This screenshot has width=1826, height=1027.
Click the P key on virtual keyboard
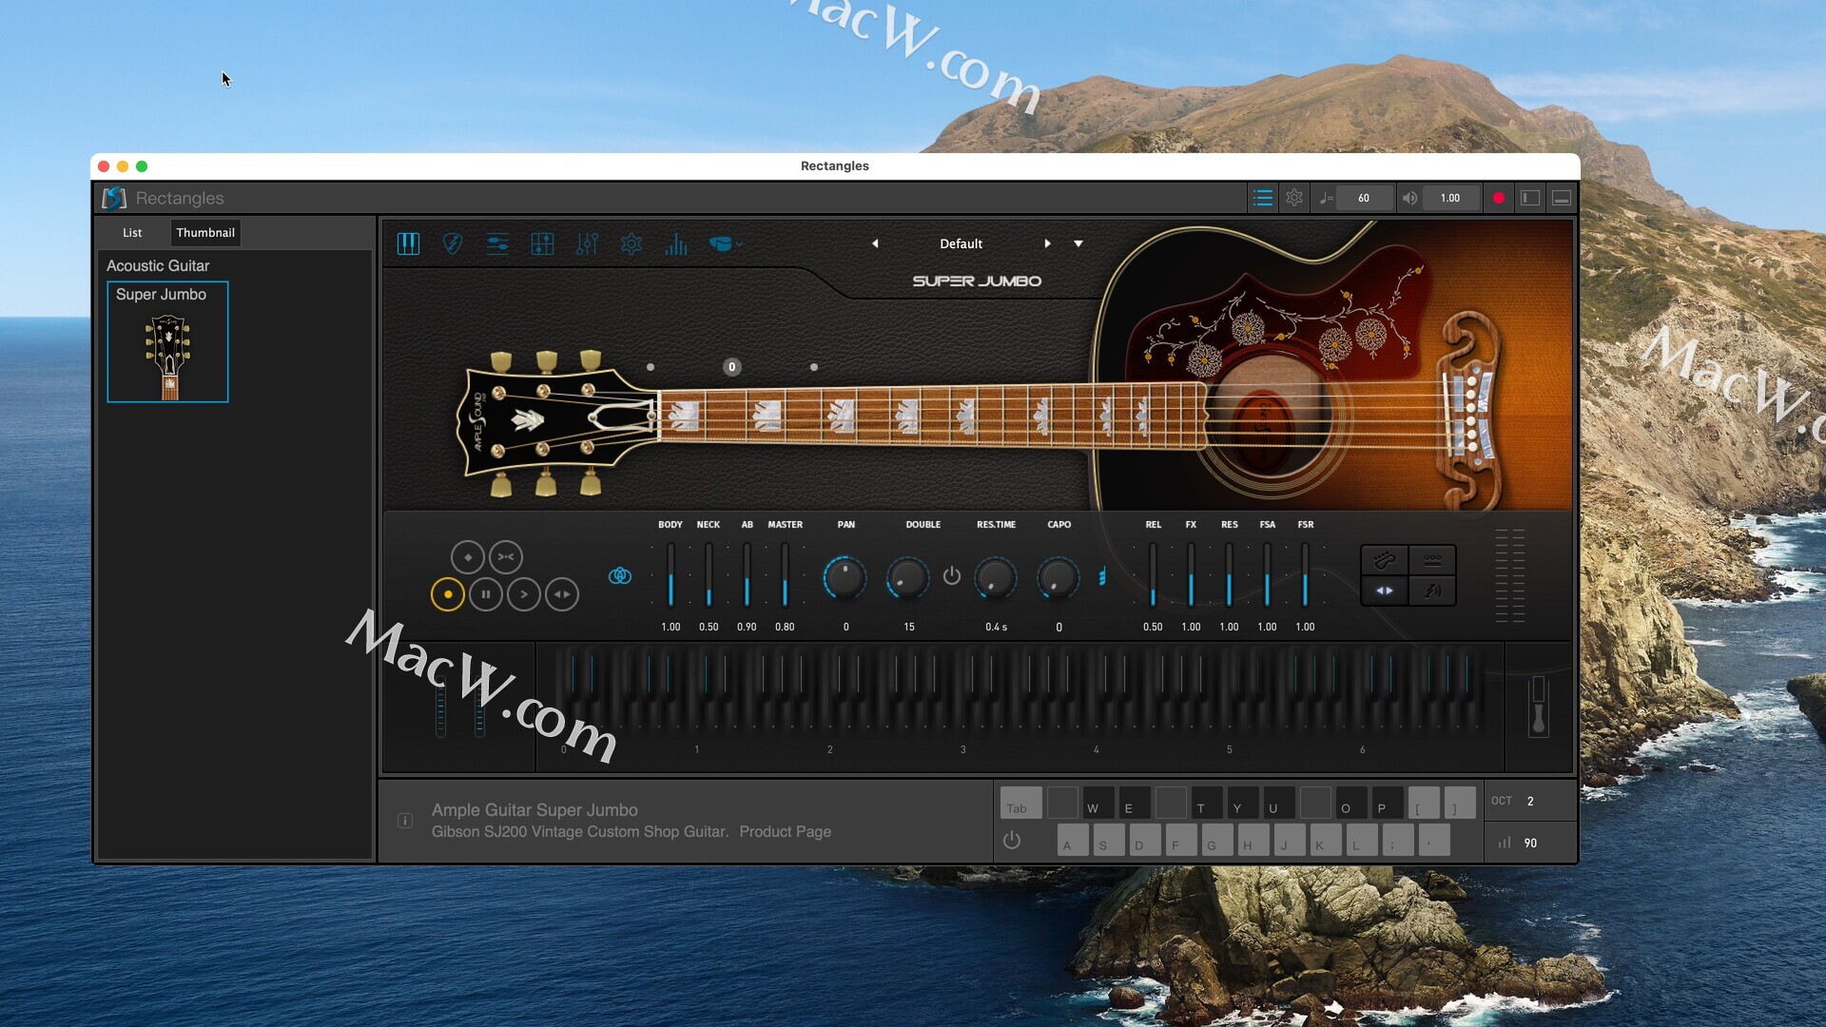1388,803
